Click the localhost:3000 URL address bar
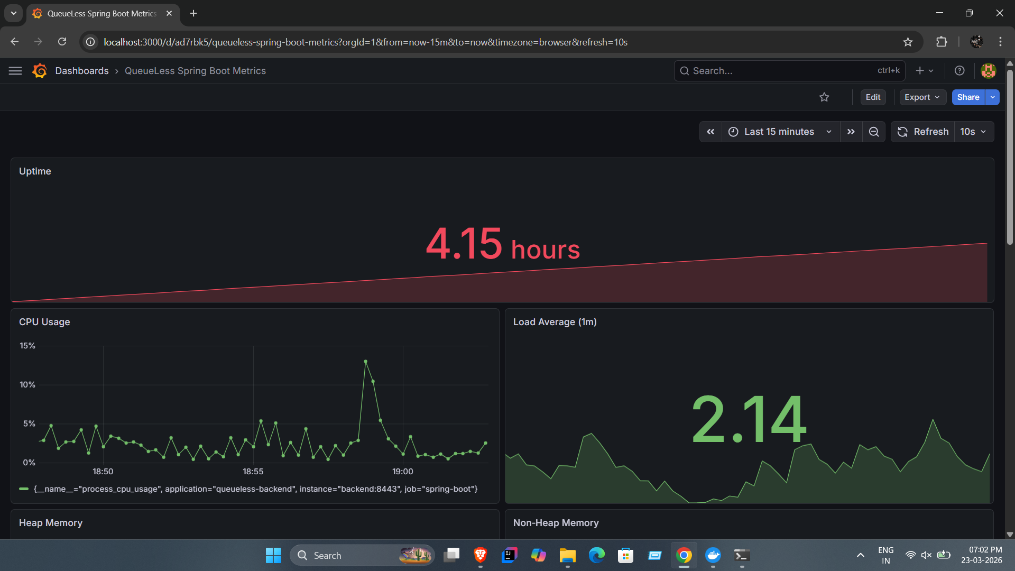 [x=365, y=42]
